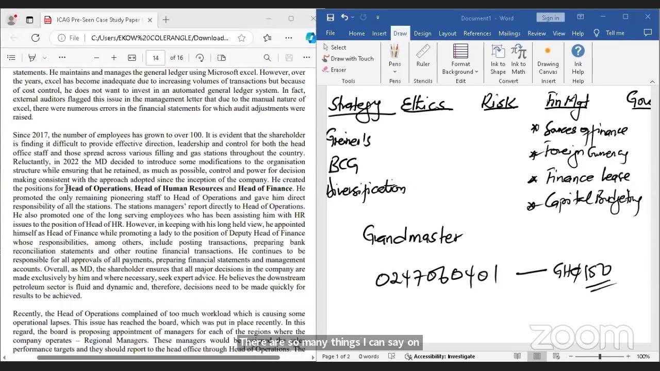
Task: Rotate the PDF page
Action: click(x=200, y=58)
